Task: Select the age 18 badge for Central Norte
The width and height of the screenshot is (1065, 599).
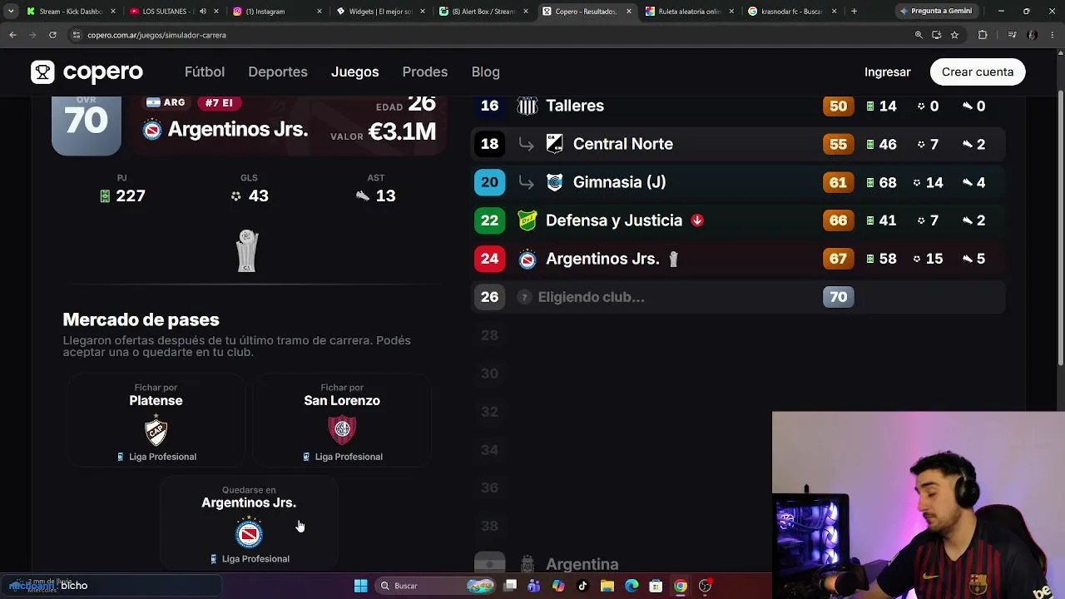Action: tap(489, 144)
